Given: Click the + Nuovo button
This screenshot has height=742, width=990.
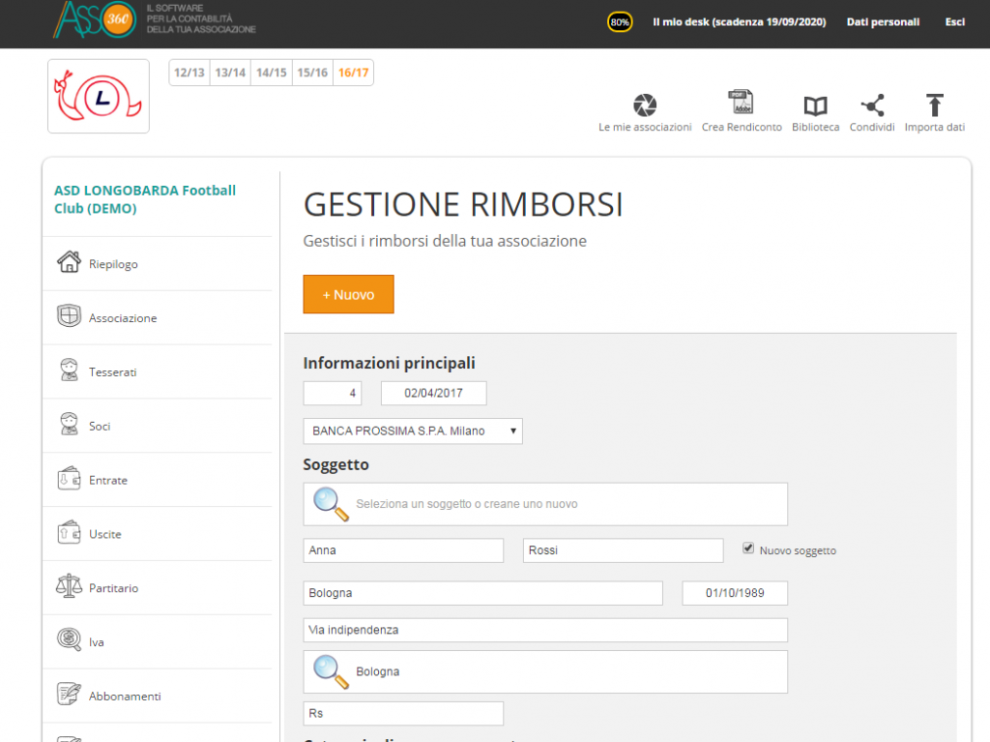Looking at the screenshot, I should [348, 294].
